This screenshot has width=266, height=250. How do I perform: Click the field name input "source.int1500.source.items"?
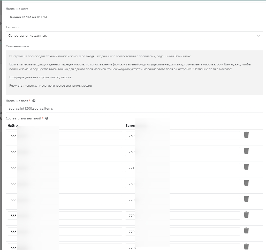[134, 108]
